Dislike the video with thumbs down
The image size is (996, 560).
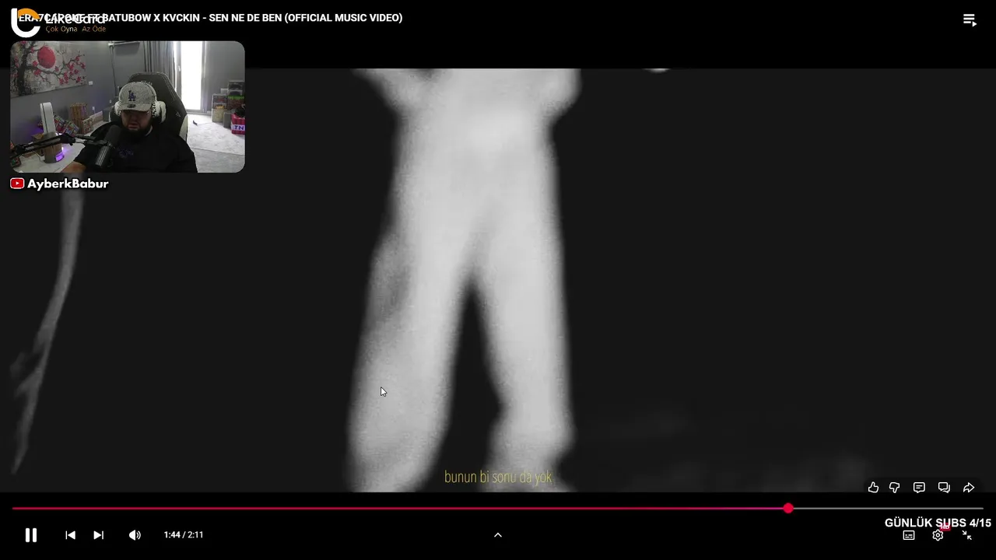coord(895,488)
